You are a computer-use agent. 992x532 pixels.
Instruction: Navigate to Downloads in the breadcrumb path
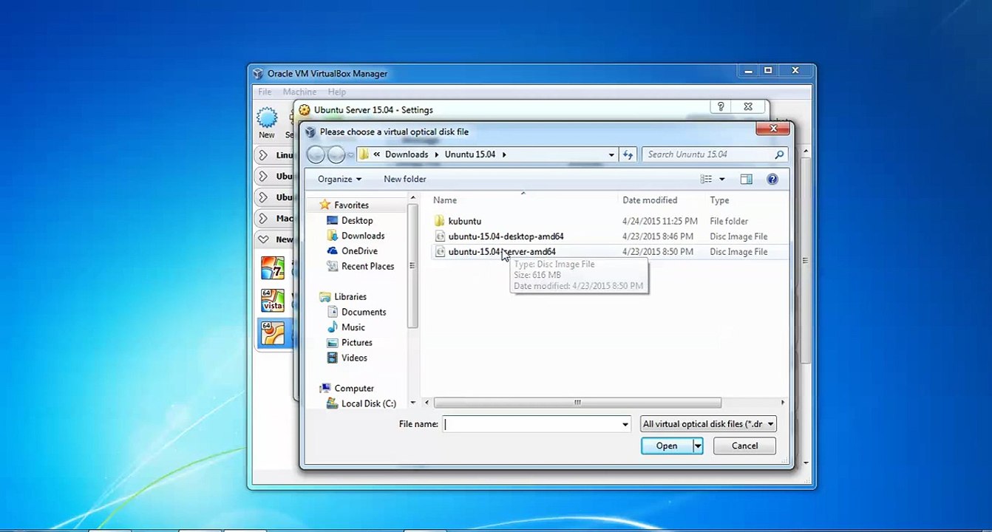point(407,154)
